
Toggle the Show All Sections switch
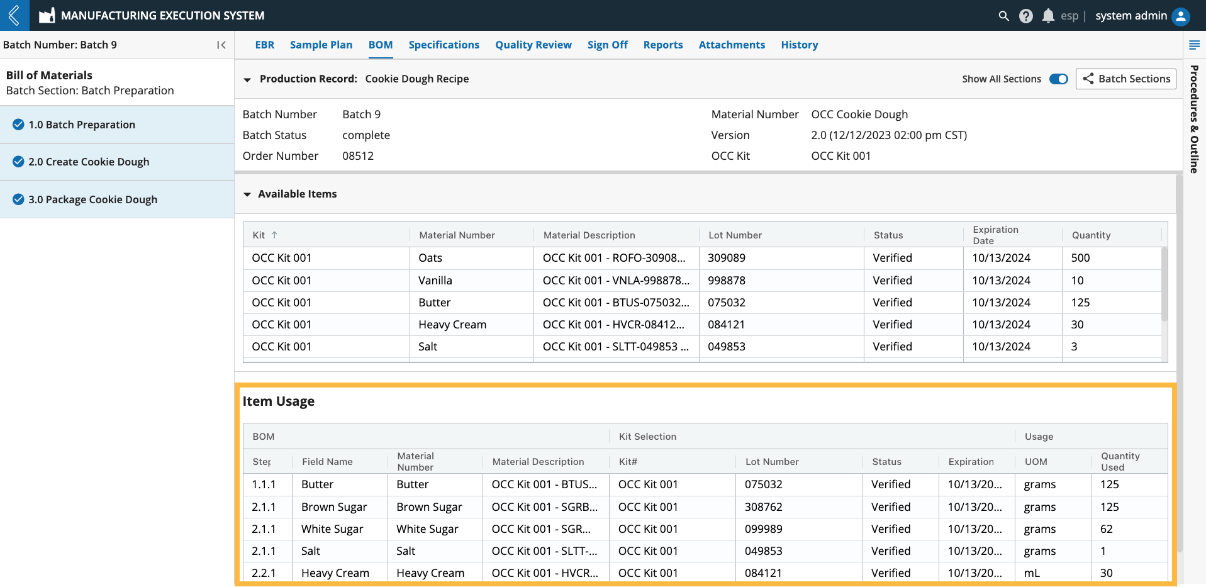[x=1058, y=79]
